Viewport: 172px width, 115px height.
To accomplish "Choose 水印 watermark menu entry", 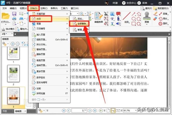I will (x=49, y=19).
